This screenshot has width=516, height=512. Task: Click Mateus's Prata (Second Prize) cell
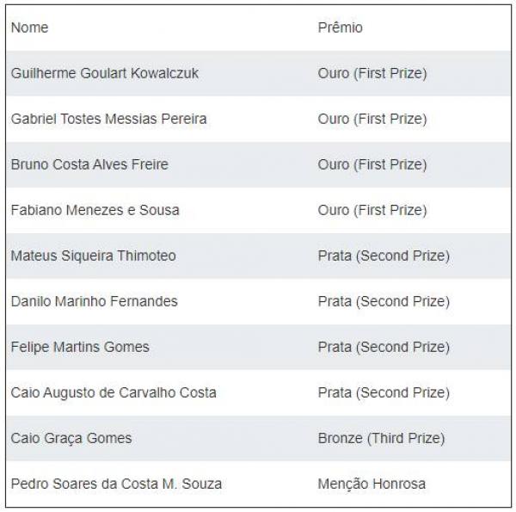pyautogui.click(x=384, y=256)
